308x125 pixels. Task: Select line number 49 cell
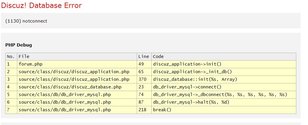click(144, 64)
